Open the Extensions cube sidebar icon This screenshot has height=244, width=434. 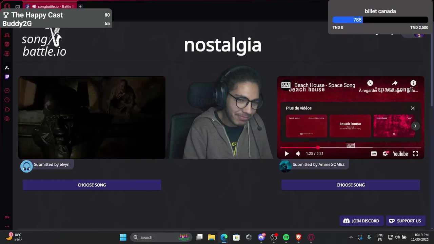coord(7,109)
